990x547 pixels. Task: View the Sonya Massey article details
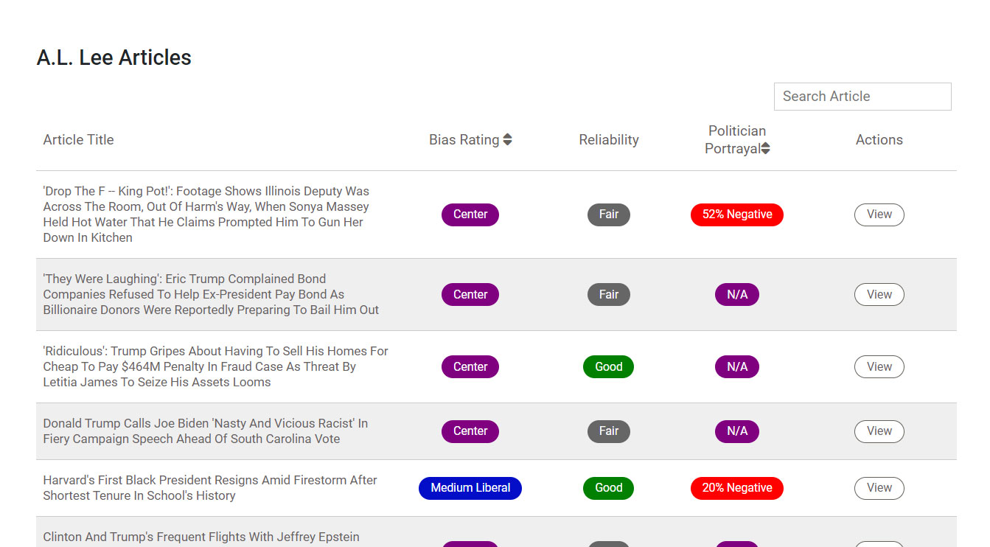879,215
